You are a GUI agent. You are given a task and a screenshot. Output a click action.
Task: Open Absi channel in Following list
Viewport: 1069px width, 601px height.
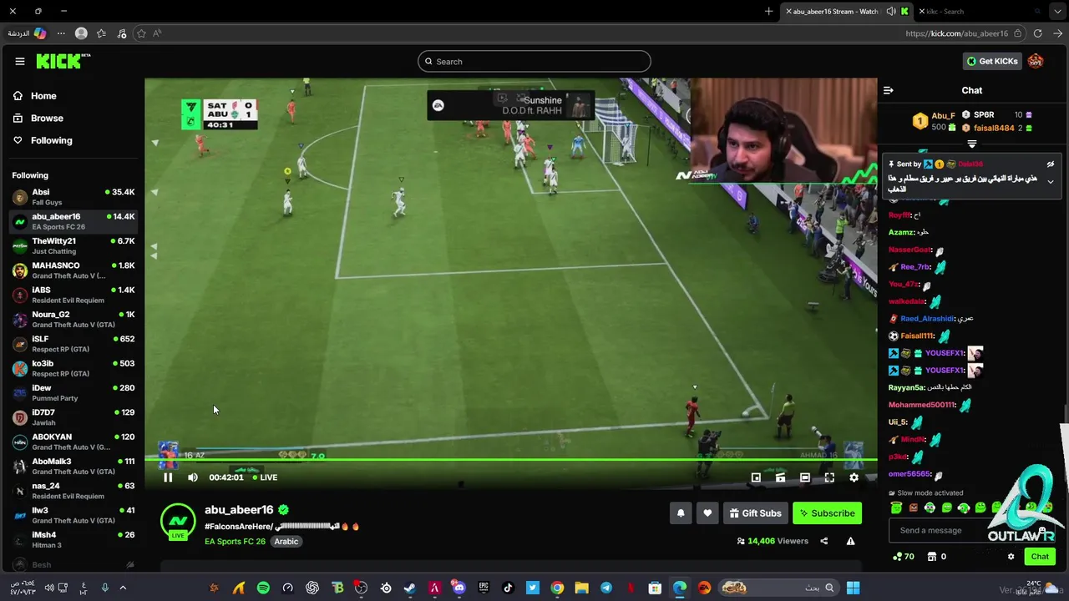click(73, 197)
